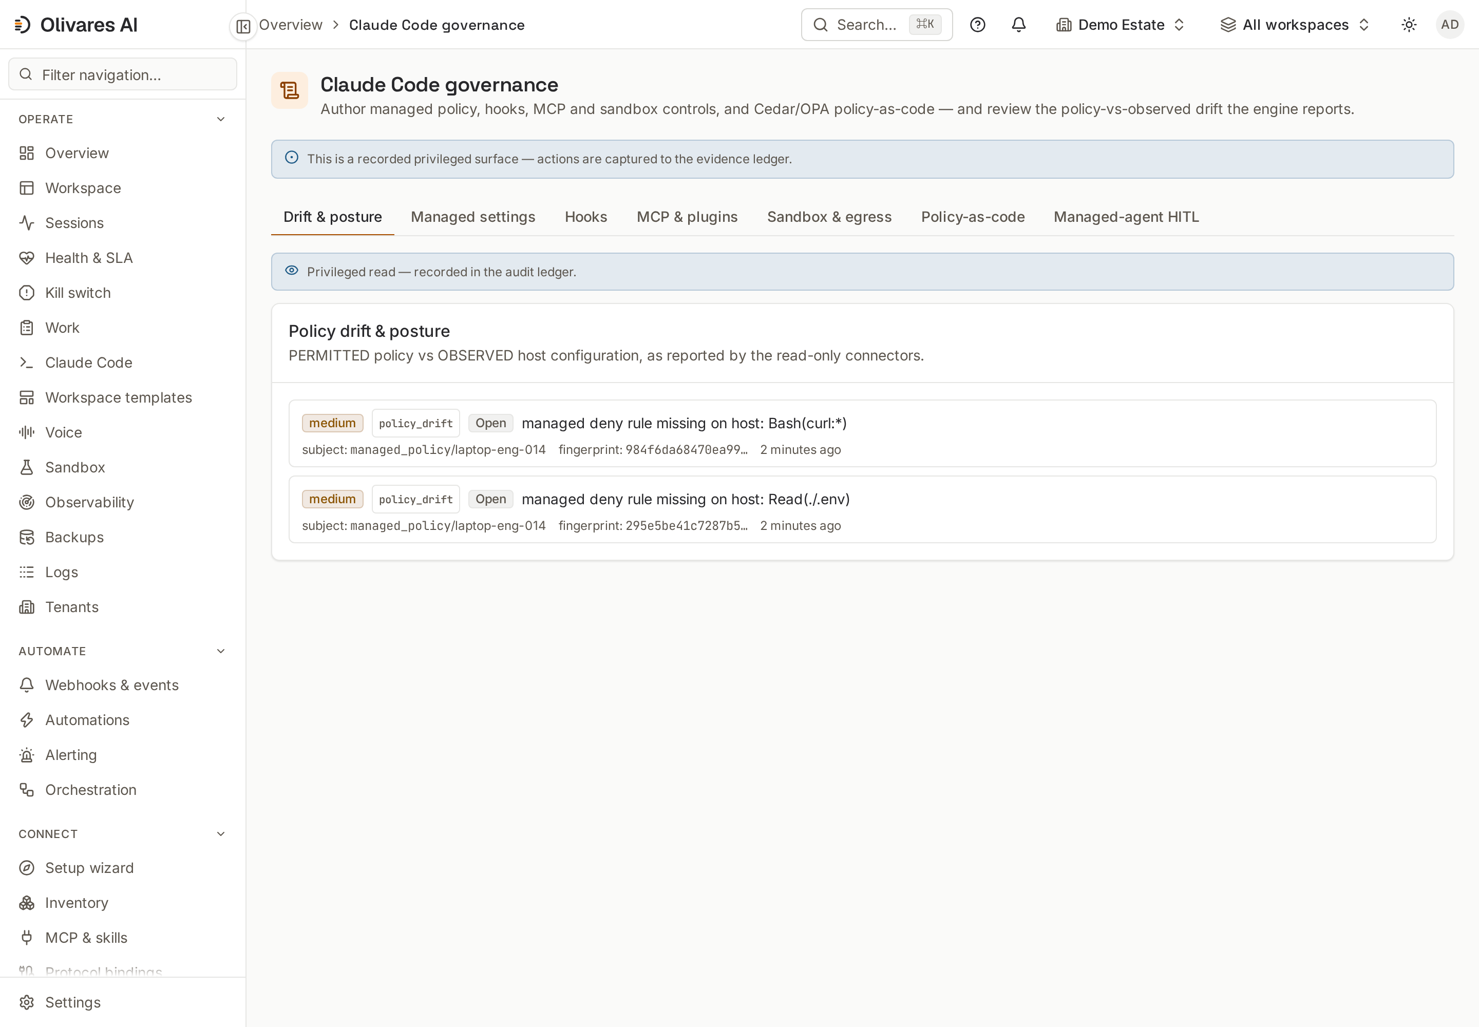Click the Webhooks & events bell icon
The height and width of the screenshot is (1027, 1479).
pyautogui.click(x=26, y=684)
